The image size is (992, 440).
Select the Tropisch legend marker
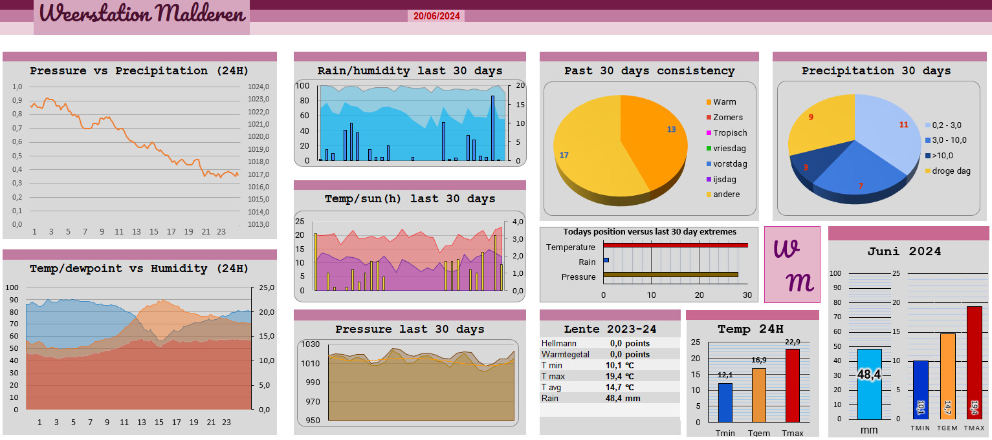click(x=709, y=133)
